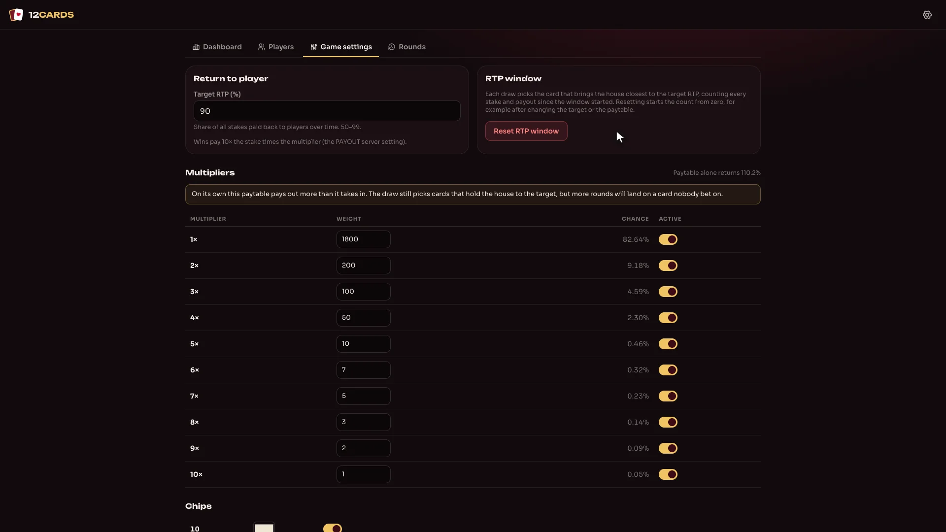The height and width of the screenshot is (532, 946).
Task: Turn off the 9× multiplier
Action: [668, 448]
